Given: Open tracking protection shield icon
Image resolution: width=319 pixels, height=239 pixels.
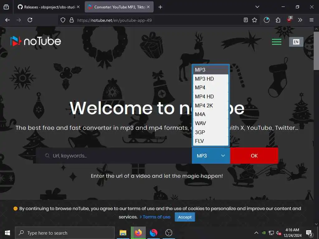Looking at the screenshot, I should (63, 20).
